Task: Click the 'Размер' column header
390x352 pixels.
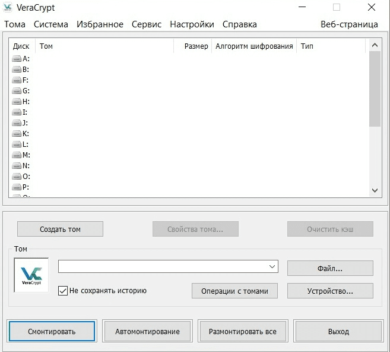Action: 193,46
